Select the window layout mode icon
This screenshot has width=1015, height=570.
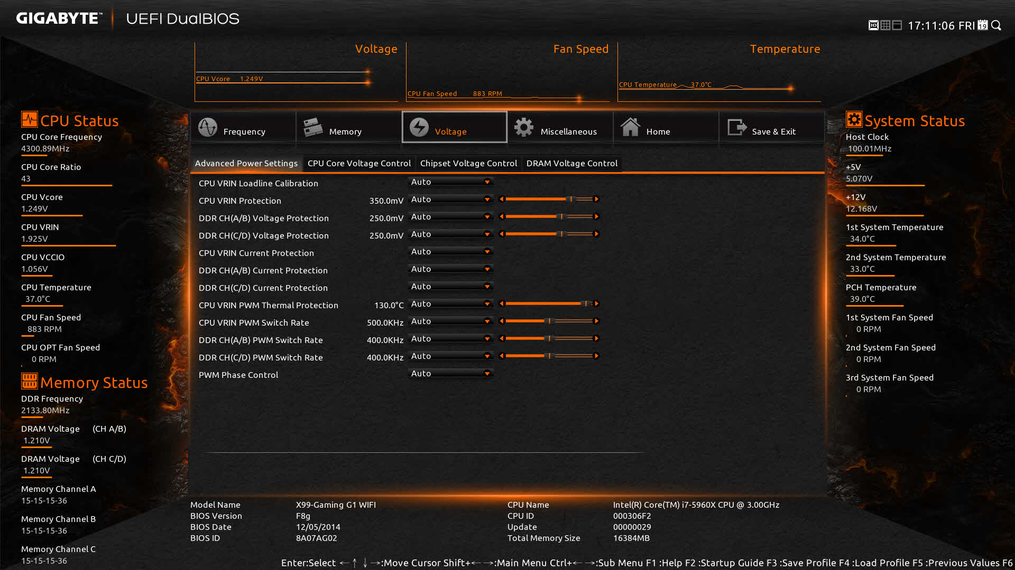[x=897, y=25]
